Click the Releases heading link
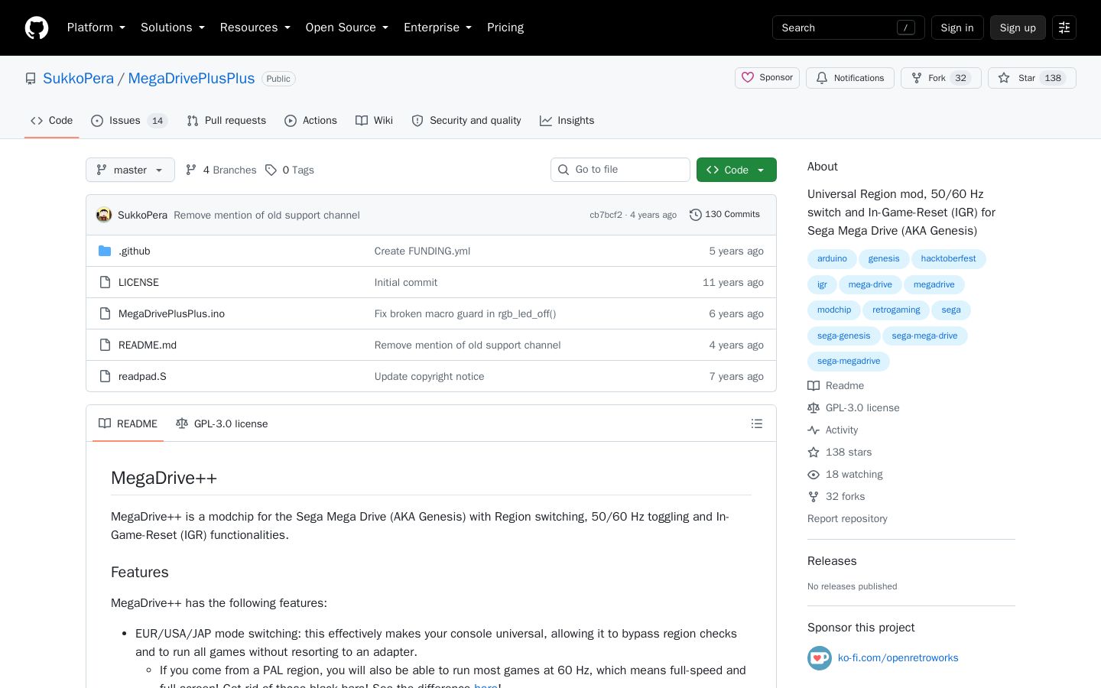This screenshot has height=688, width=1101. coord(832,561)
